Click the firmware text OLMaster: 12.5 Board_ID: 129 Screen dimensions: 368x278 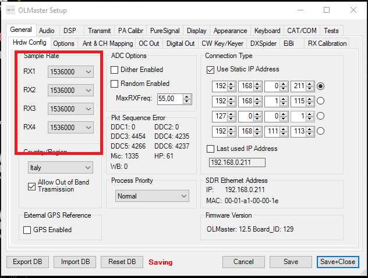click(x=250, y=229)
